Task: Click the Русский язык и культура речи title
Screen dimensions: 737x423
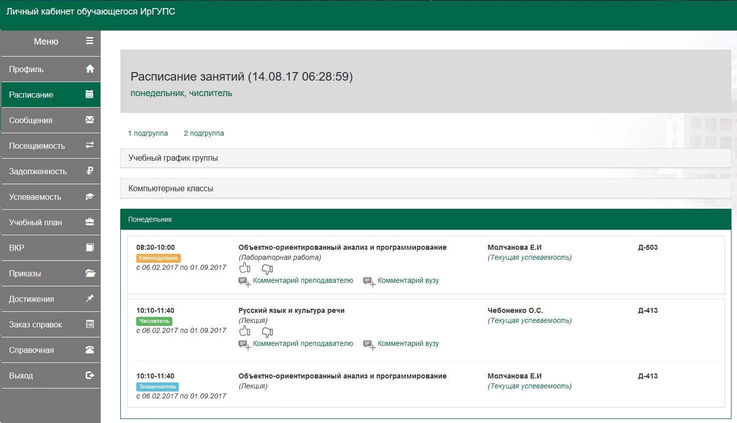Action: pyautogui.click(x=292, y=310)
